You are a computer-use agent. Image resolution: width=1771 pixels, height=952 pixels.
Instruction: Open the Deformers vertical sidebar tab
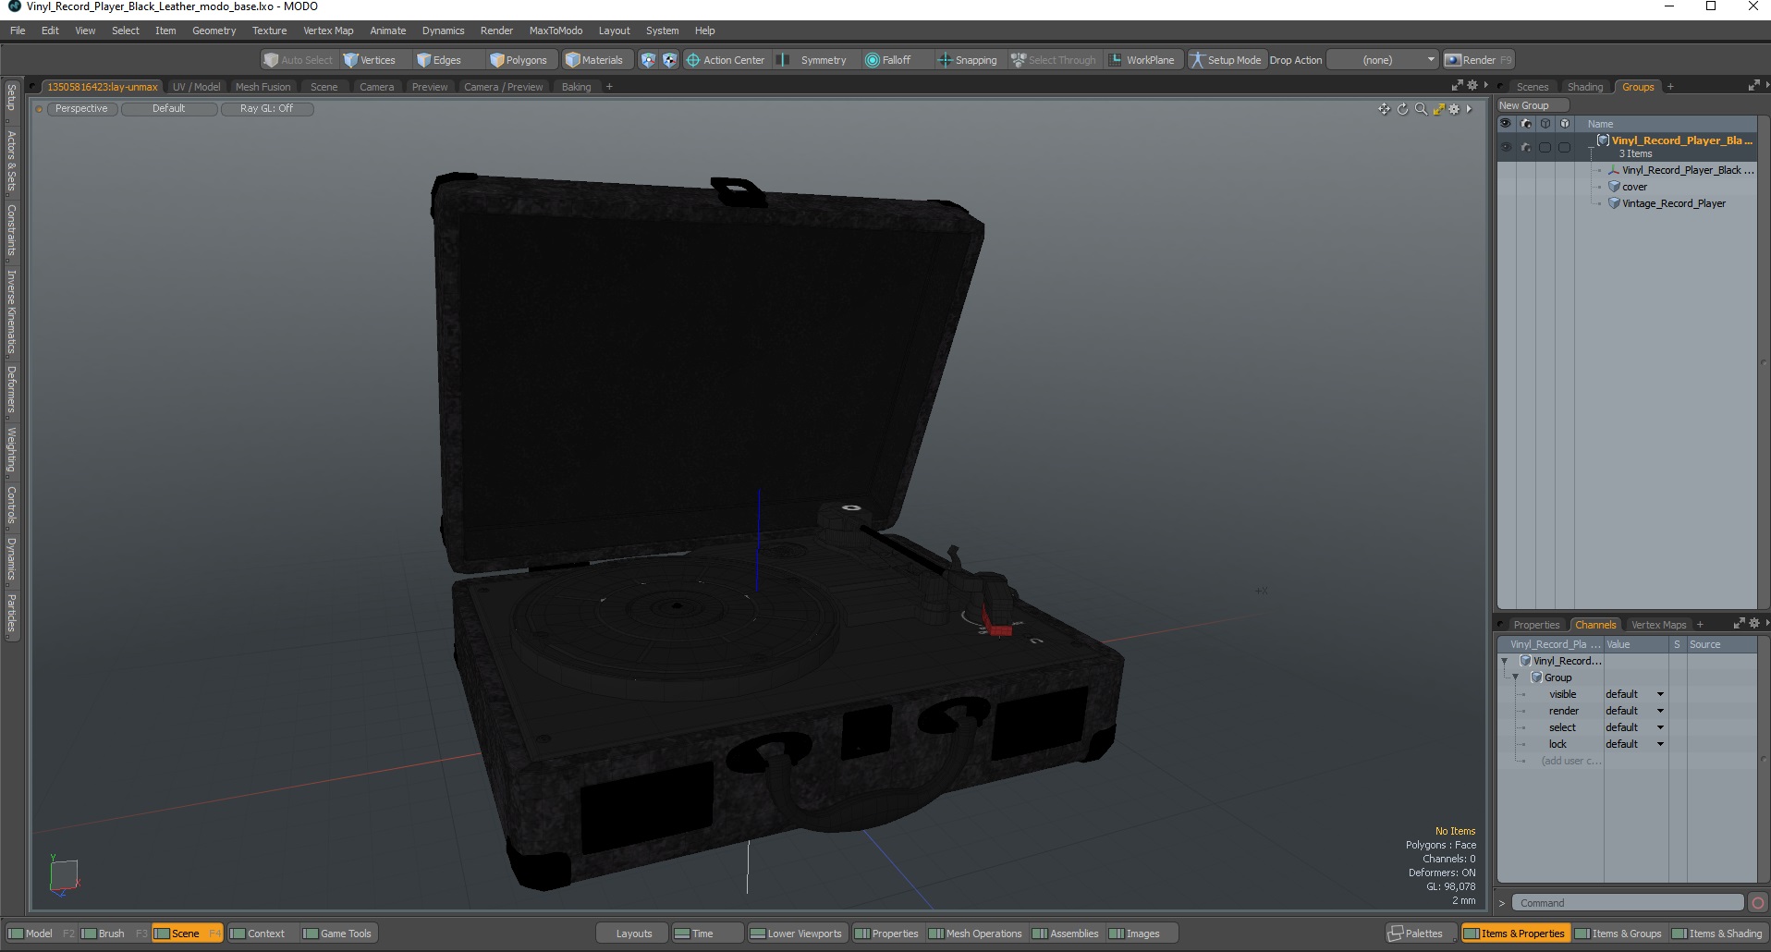[12, 389]
